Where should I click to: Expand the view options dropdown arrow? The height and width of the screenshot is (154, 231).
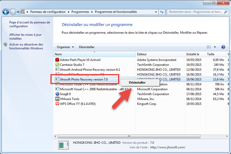coord(215,47)
